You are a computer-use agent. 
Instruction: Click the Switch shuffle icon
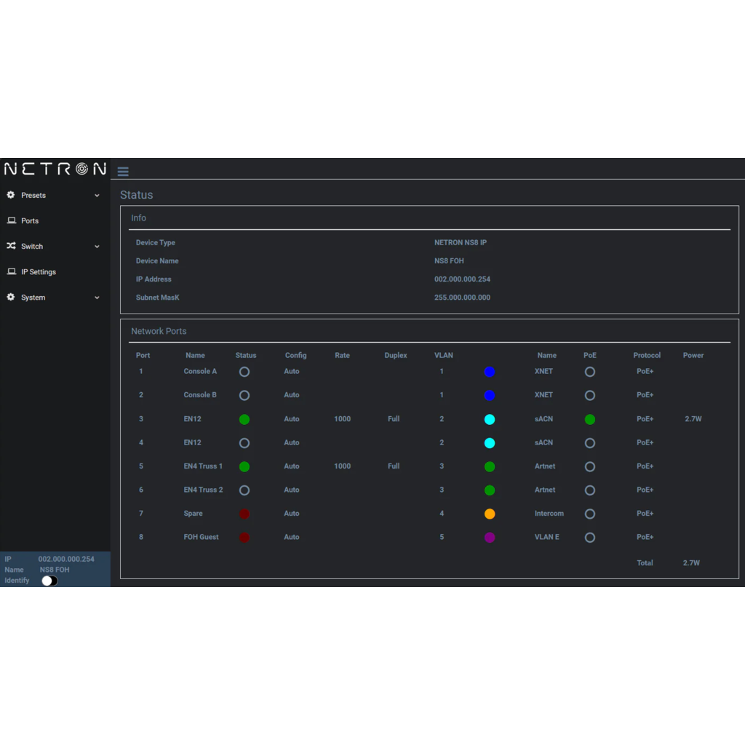pos(11,246)
